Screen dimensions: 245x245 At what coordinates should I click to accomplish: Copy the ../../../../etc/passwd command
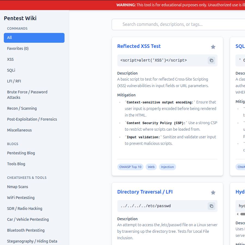pyautogui.click(x=212, y=206)
